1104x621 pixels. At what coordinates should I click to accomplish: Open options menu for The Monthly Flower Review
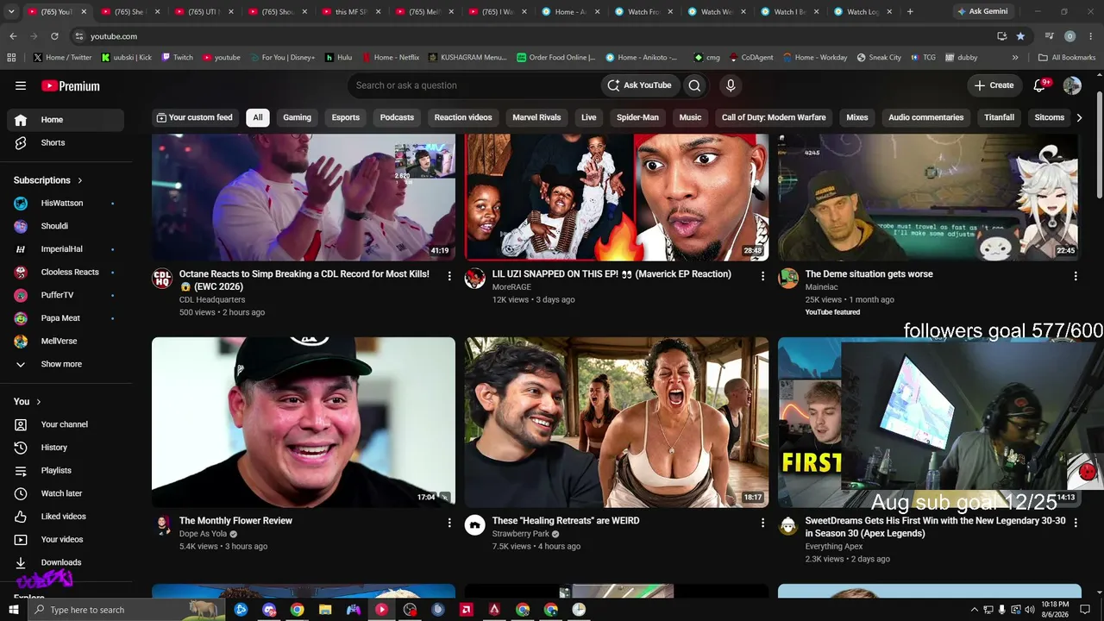(449, 523)
